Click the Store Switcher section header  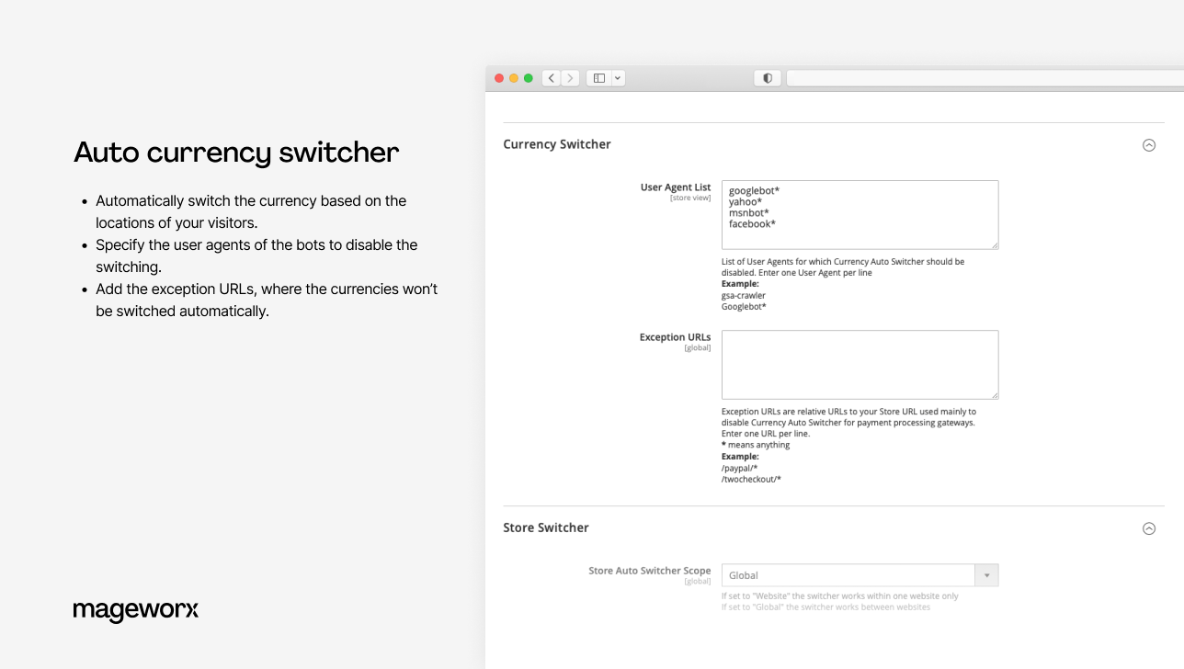(545, 527)
